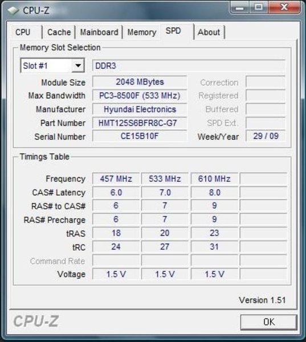Open the Slot #1 dropdown arrow
This screenshot has width=306, height=342.
[x=78, y=65]
